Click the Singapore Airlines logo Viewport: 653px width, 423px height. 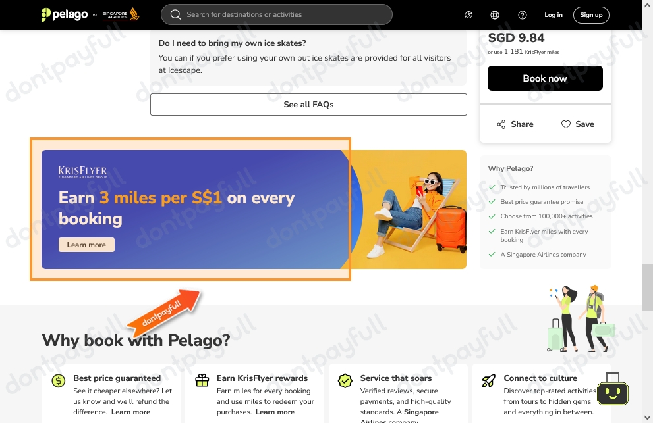tap(121, 14)
